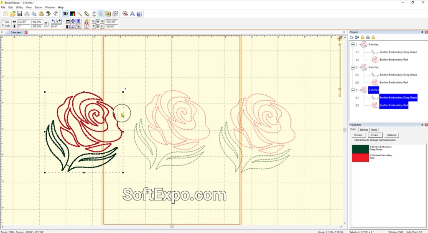Paste using the clipboard Paste icon

[x=41, y=14]
